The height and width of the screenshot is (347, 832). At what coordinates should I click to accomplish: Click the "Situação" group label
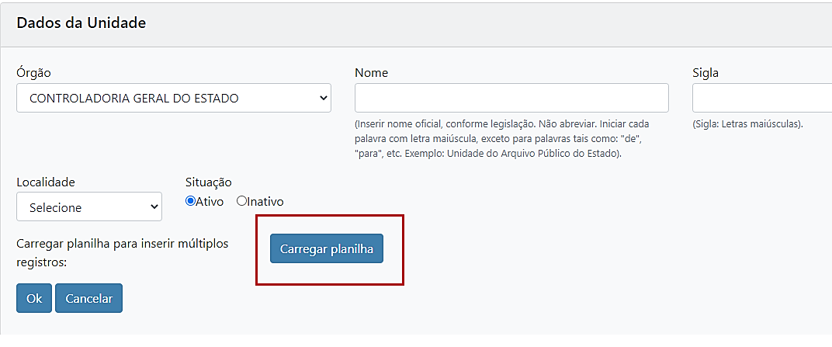tap(208, 182)
